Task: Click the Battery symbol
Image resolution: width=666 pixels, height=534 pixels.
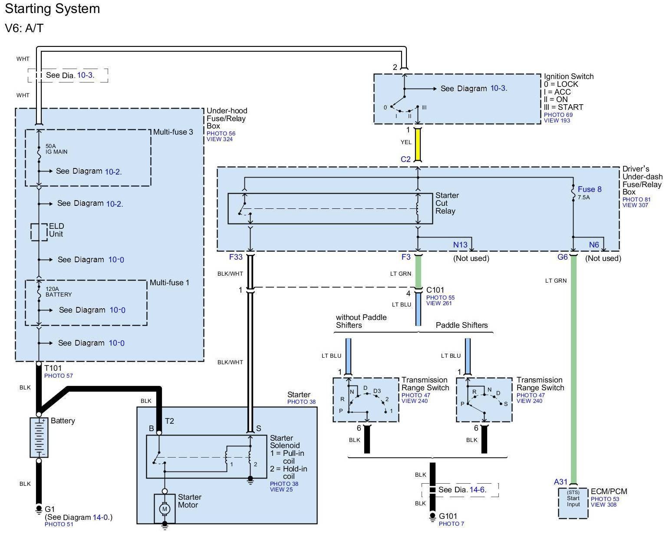Action: tap(39, 437)
